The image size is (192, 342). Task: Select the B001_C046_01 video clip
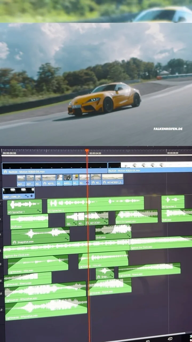click(18, 193)
